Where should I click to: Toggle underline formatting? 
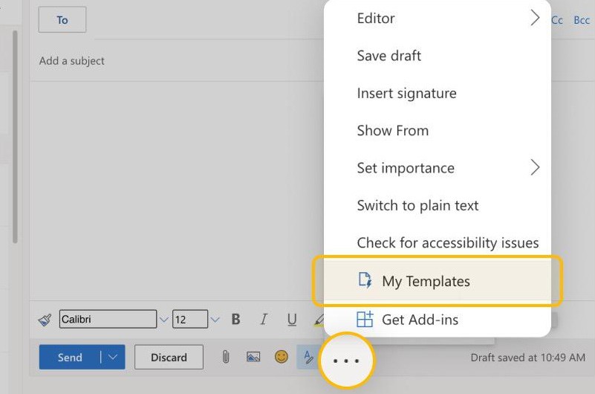[x=292, y=320]
